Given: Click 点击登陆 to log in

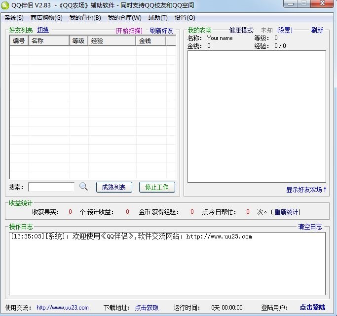Looking at the screenshot, I should click(312, 308).
